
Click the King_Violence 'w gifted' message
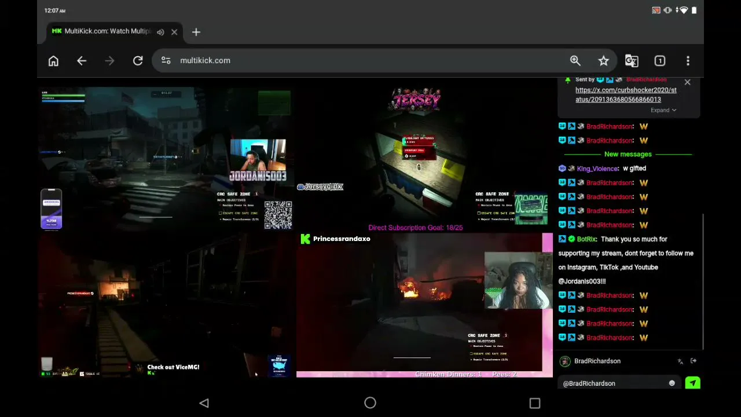click(634, 169)
